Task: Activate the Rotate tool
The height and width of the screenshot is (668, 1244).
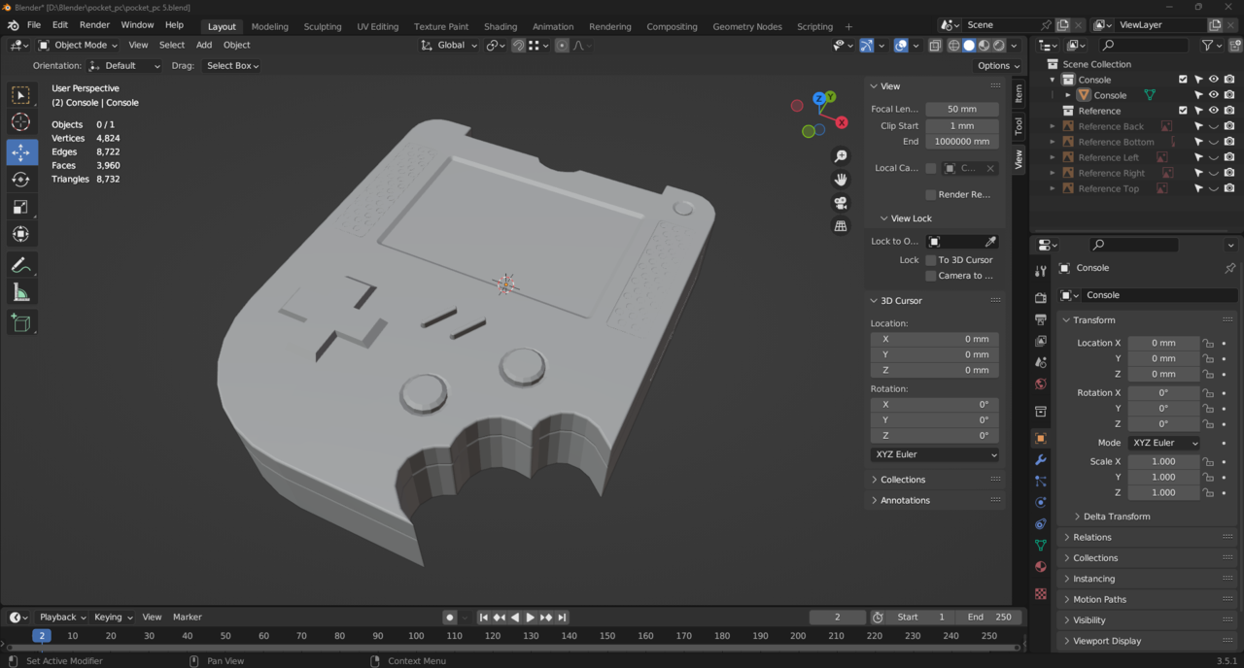Action: click(x=20, y=180)
